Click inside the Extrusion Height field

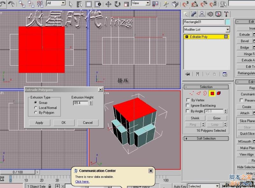tap(79, 103)
